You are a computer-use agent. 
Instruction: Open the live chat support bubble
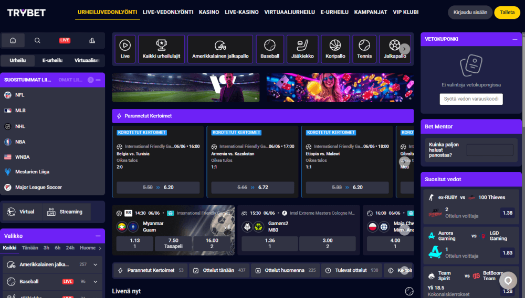pos(508,280)
